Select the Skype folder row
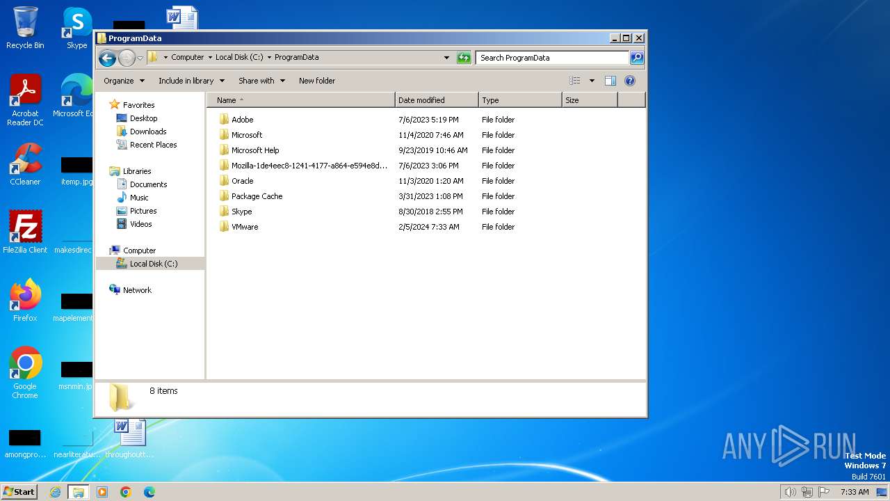This screenshot has height=501, width=890. click(241, 212)
